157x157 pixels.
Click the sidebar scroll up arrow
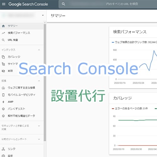tap(45, 23)
